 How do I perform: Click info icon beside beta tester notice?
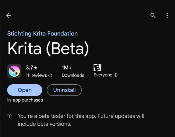coord(10,116)
